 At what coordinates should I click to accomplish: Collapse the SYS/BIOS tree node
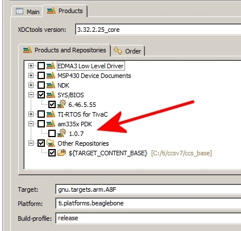pyautogui.click(x=31, y=95)
